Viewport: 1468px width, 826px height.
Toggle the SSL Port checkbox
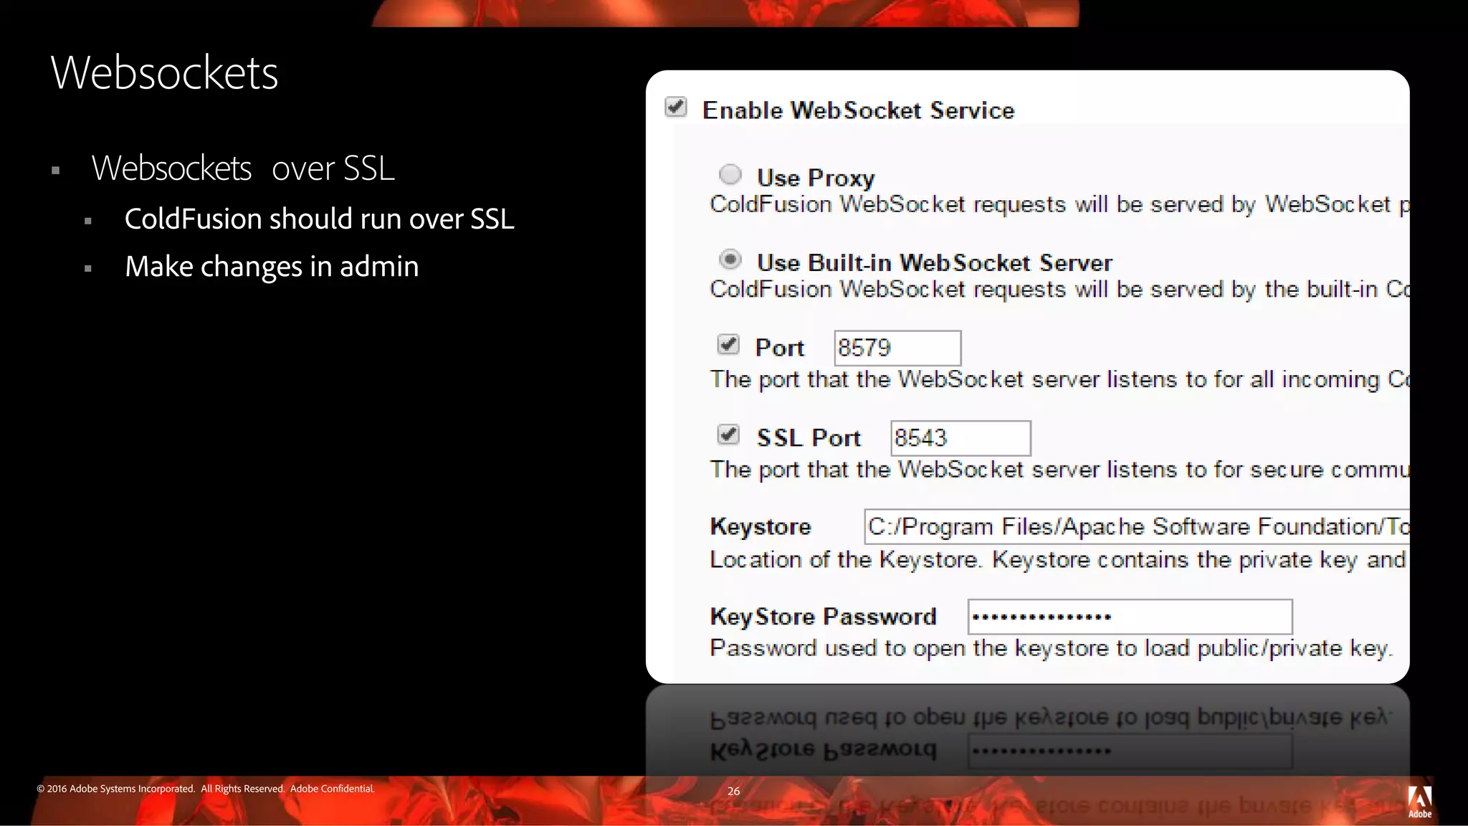click(x=728, y=435)
